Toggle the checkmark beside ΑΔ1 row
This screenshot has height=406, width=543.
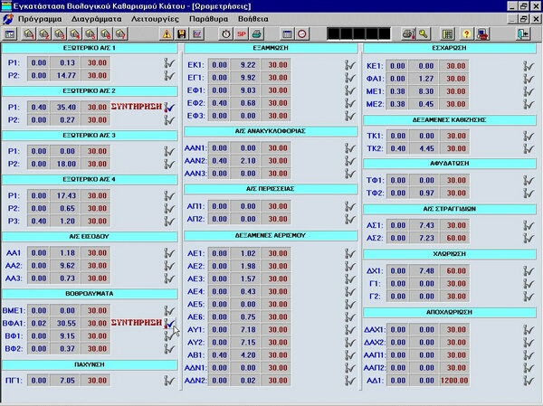[530, 381]
